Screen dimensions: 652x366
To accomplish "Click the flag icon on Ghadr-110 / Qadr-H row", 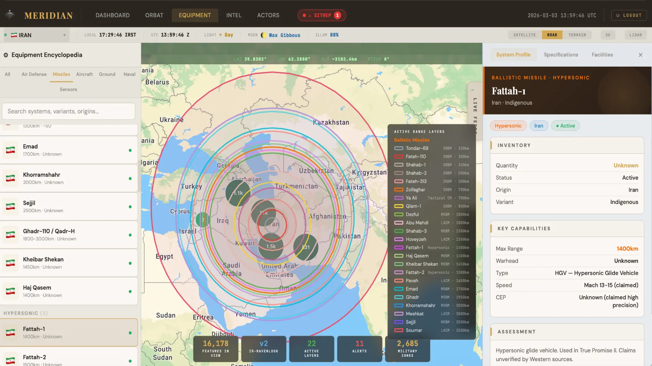I will (x=11, y=235).
